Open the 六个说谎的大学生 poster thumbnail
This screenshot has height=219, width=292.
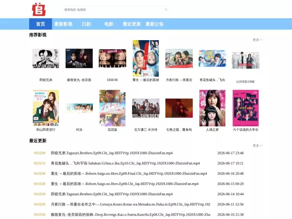click(246, 108)
